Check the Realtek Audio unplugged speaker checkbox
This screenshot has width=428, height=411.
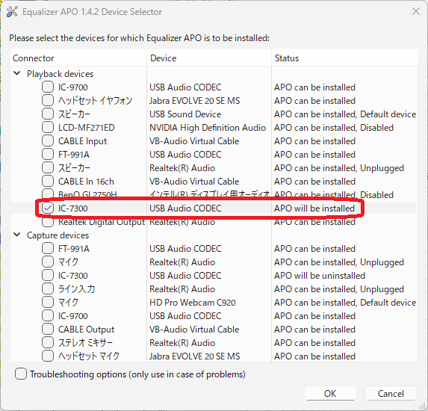pos(48,167)
